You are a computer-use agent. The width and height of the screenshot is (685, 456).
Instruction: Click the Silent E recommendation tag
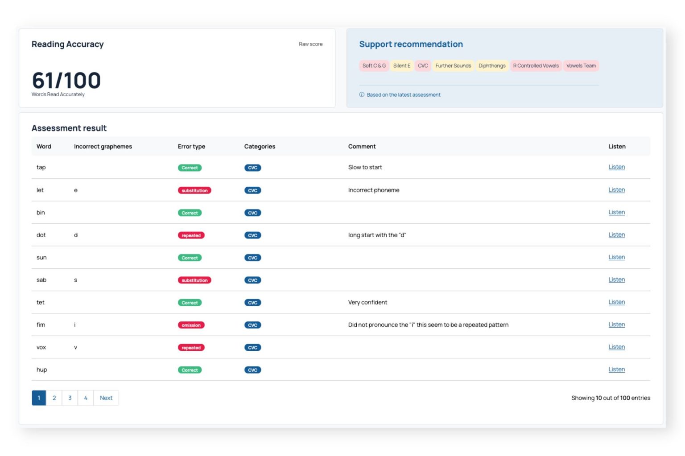click(x=401, y=66)
